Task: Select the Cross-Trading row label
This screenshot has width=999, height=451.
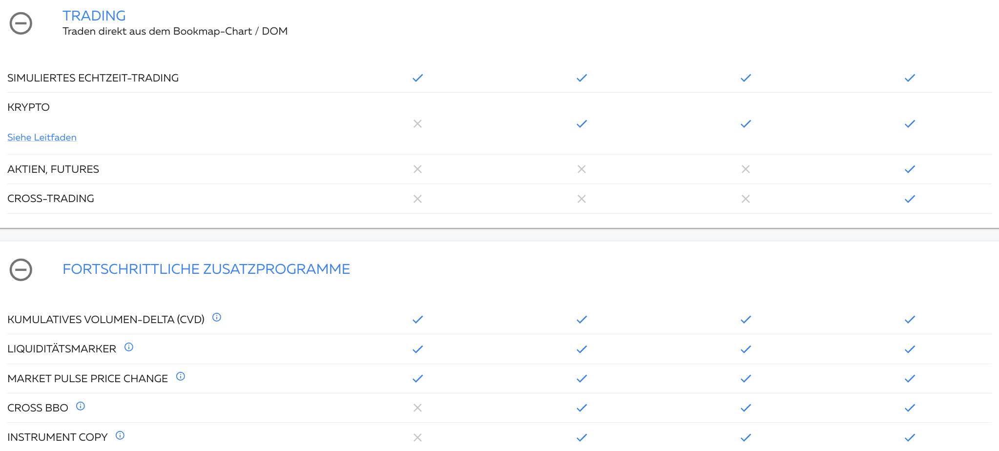Action: click(51, 199)
